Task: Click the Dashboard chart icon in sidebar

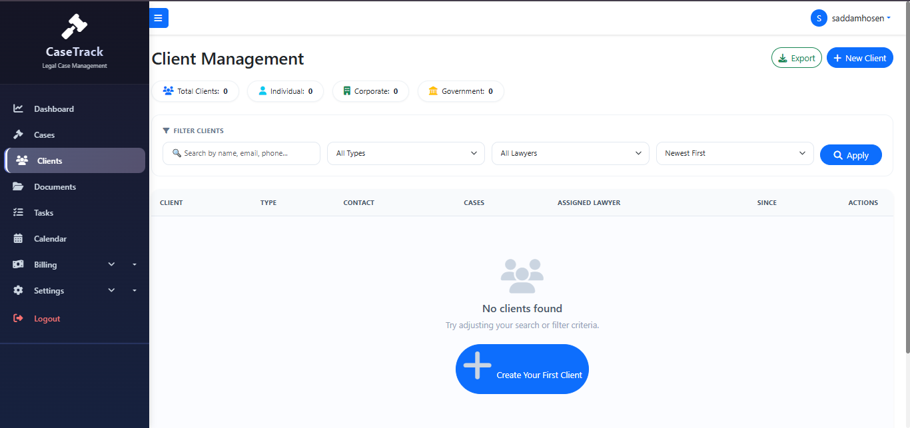Action: click(19, 108)
